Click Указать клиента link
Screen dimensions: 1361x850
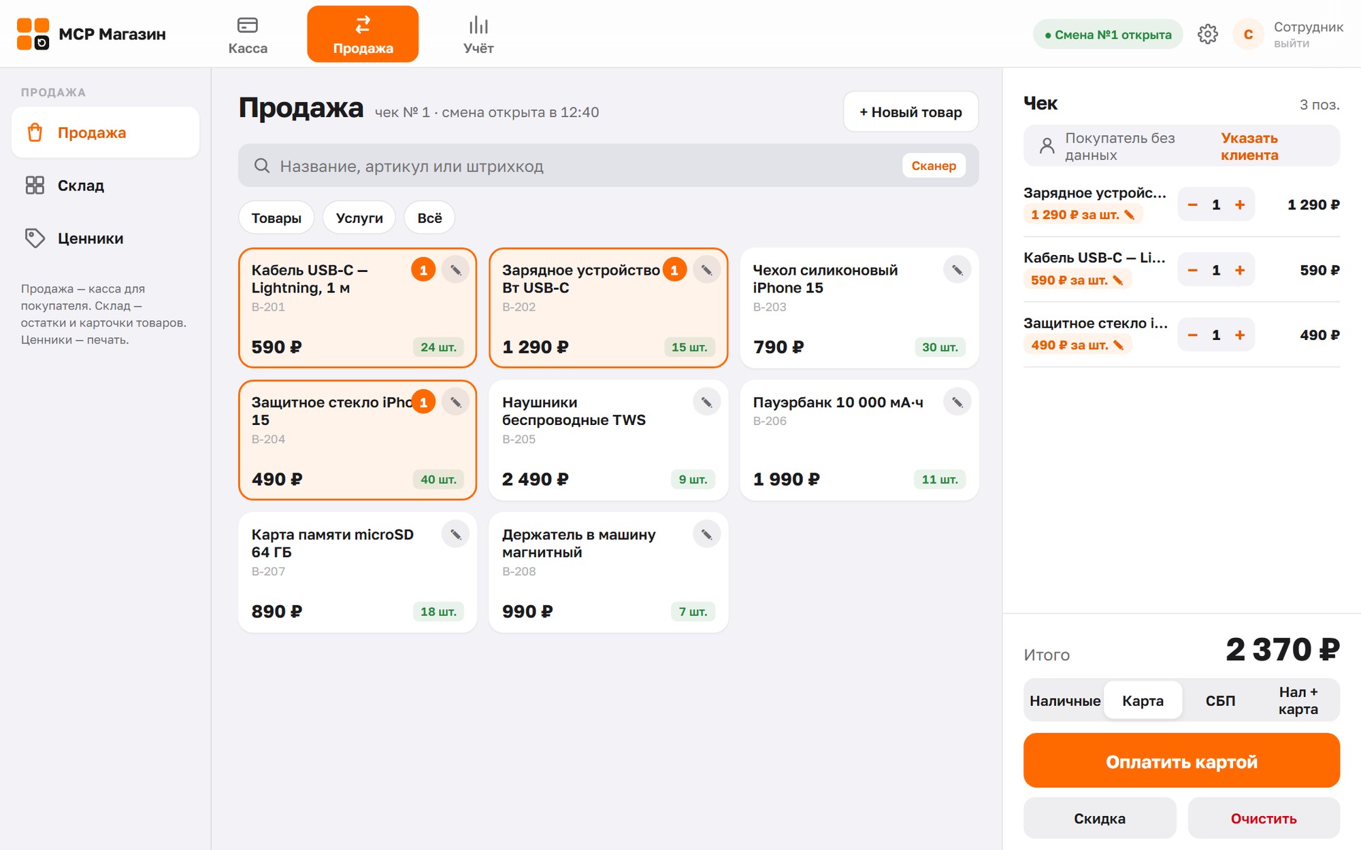1249,146
